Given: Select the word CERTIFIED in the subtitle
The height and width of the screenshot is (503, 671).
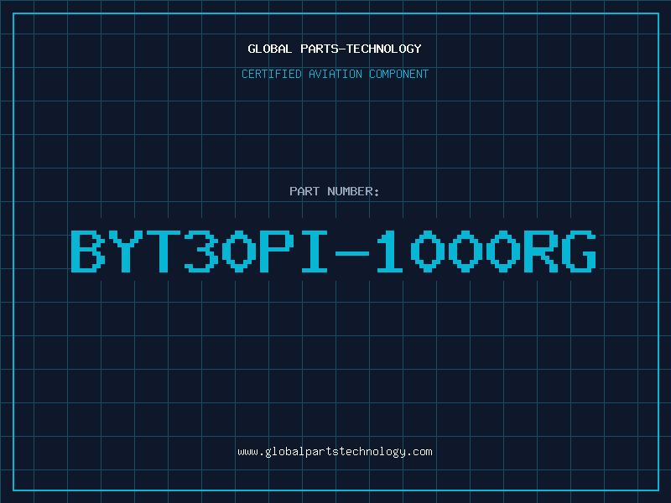Looking at the screenshot, I should pyautogui.click(x=271, y=74).
